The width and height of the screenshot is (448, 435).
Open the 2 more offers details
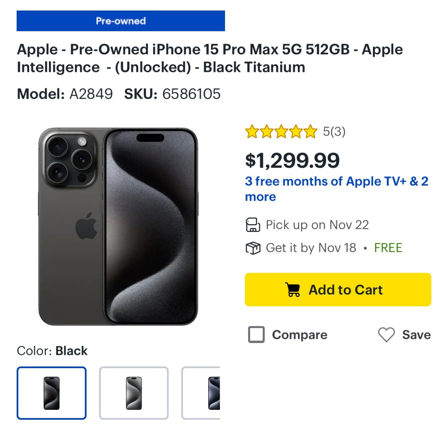point(260,196)
